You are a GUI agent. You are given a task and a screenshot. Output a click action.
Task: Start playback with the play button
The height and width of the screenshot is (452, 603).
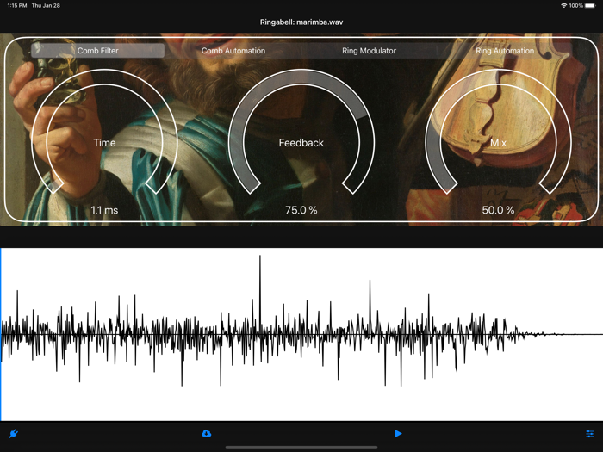[398, 434]
